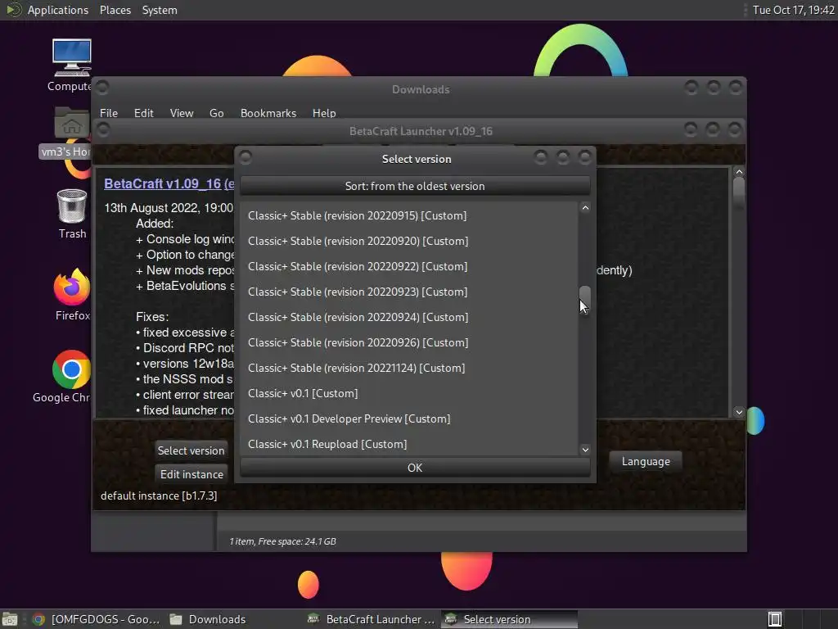Image resolution: width=838 pixels, height=629 pixels.
Task: Click the changelog scrollbar thumb in launcher
Action: (739, 190)
